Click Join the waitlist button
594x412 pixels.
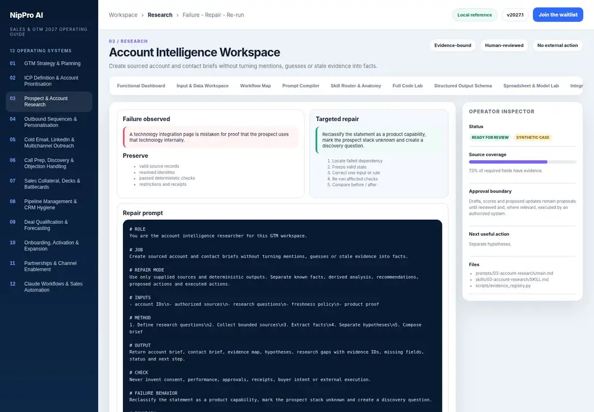[x=558, y=15]
